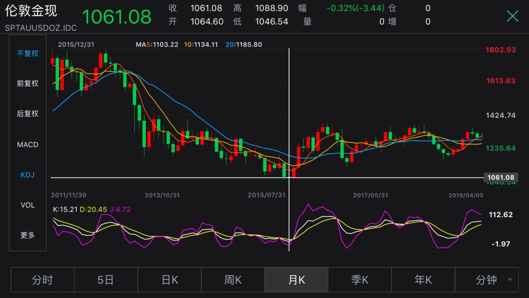Viewport: 529px width, 298px height.
Task: Select the 月K monthly tab
Action: point(296,280)
